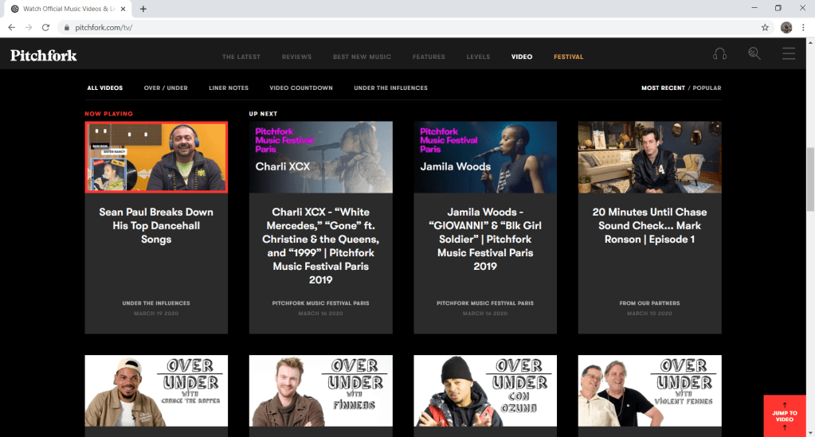Select the Liner Notes filter
This screenshot has width=815, height=437.
click(229, 88)
